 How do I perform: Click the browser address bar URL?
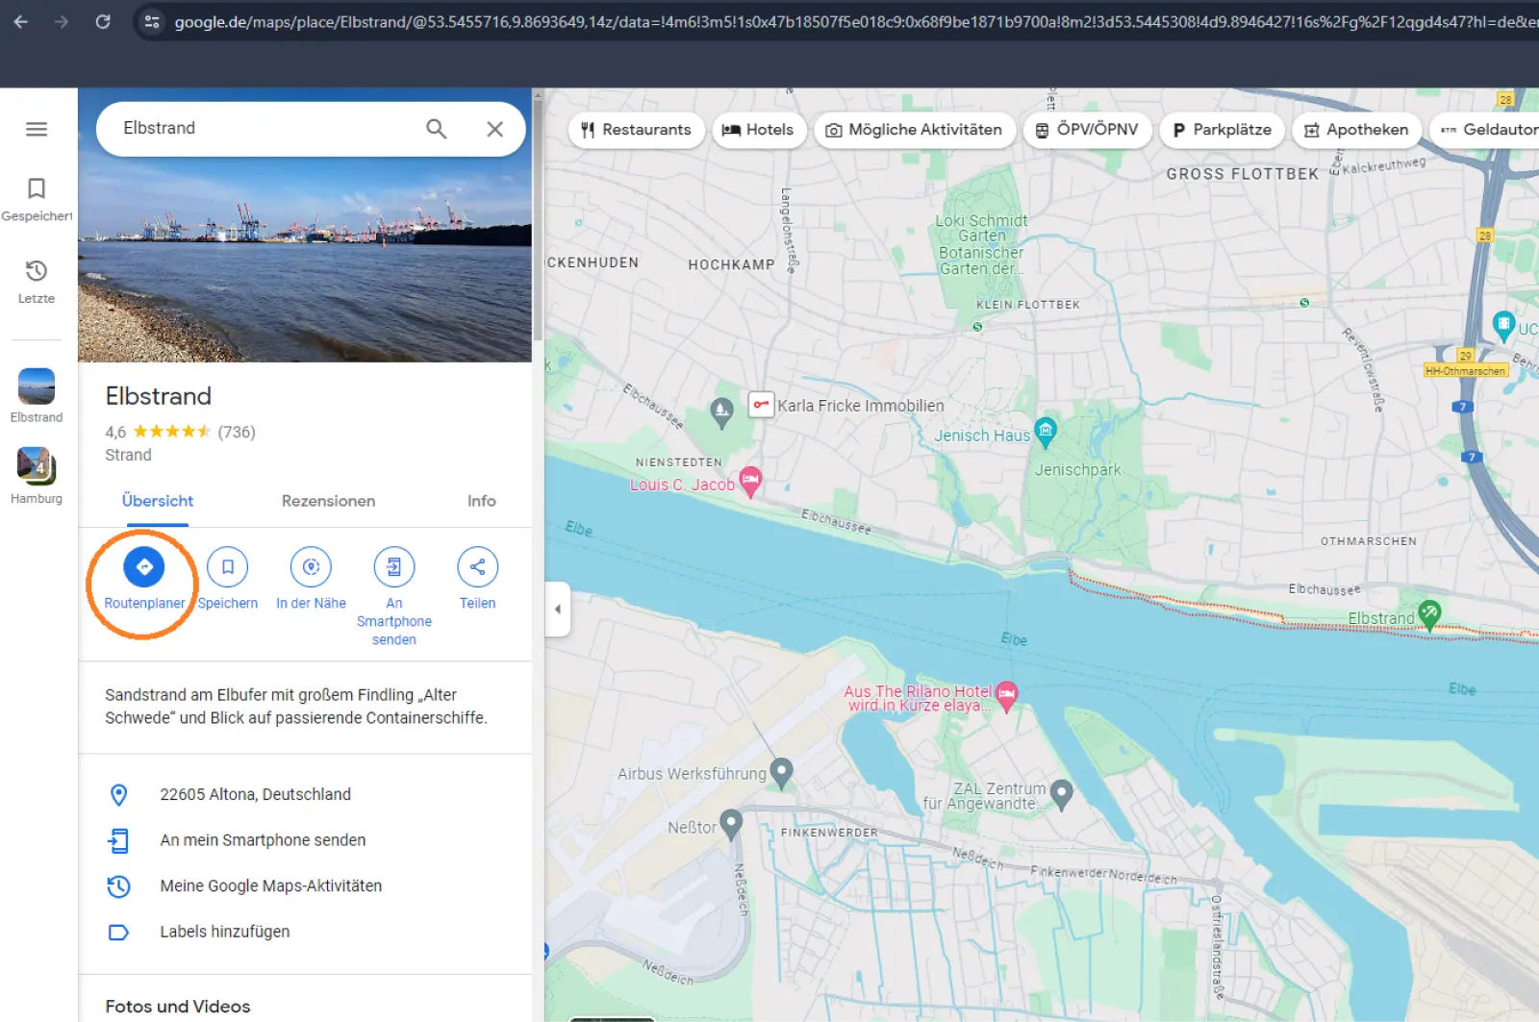pyautogui.click(x=854, y=21)
